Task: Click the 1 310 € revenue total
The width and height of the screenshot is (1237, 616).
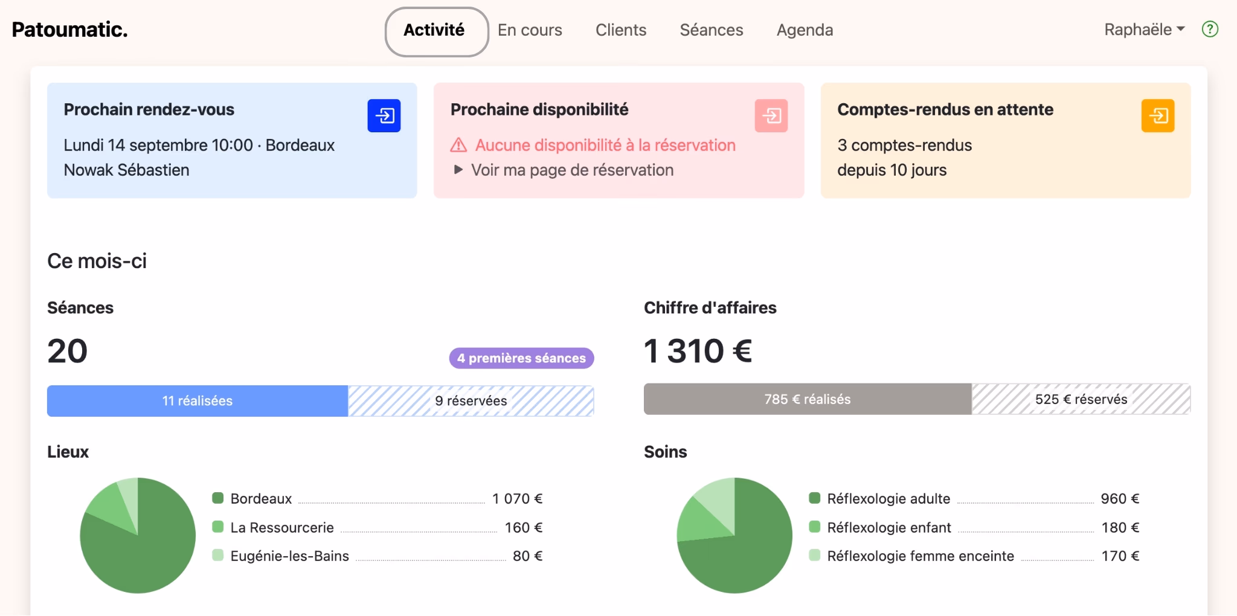Action: point(698,351)
